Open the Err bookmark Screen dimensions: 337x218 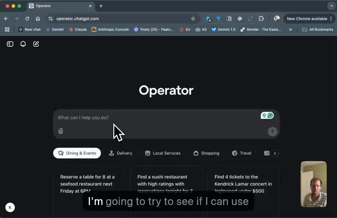pyautogui.click(x=185, y=29)
